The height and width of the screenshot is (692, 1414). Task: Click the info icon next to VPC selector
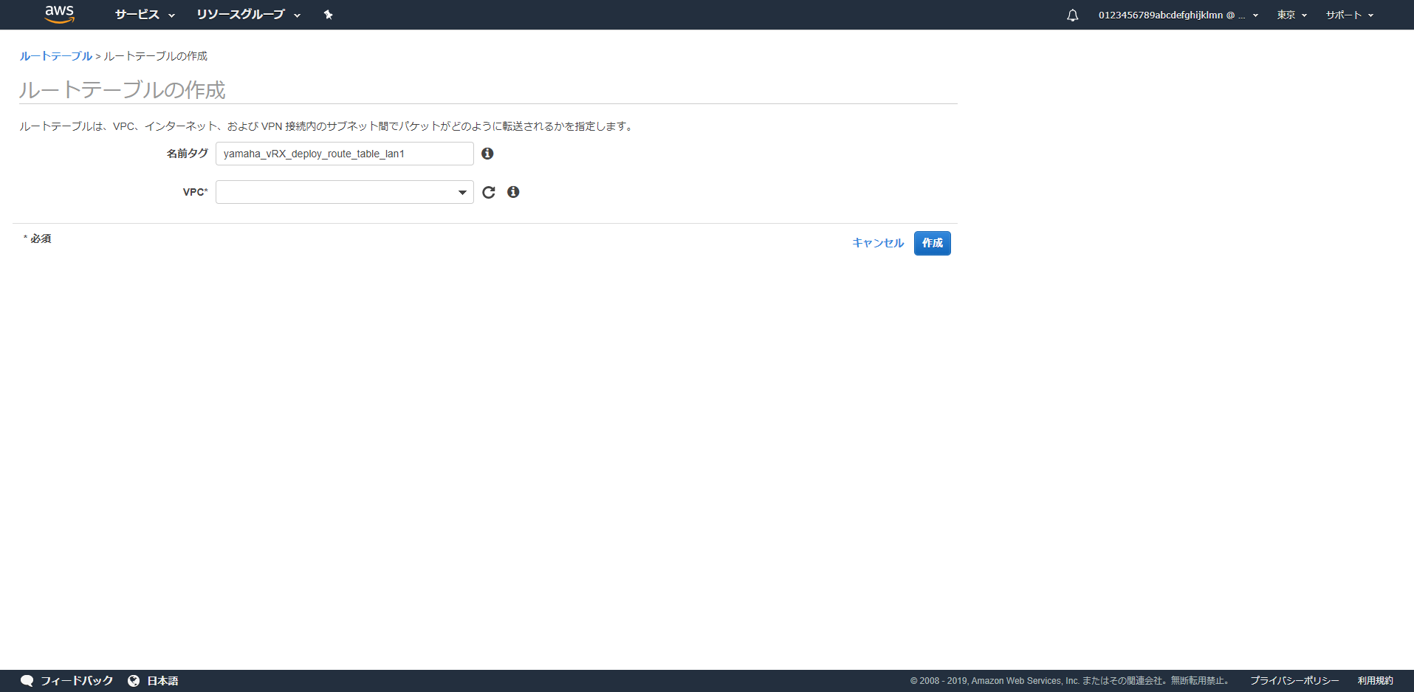(514, 192)
